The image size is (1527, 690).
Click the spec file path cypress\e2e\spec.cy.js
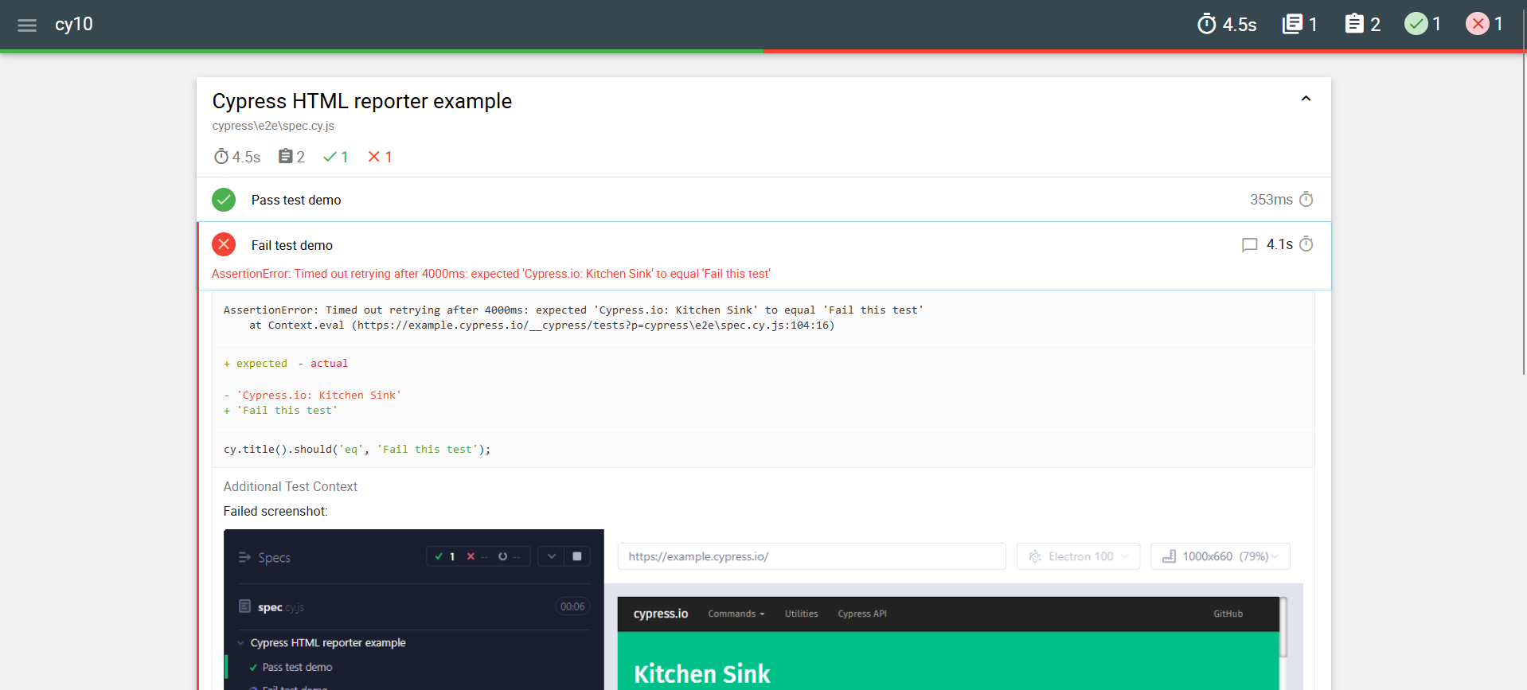(273, 126)
